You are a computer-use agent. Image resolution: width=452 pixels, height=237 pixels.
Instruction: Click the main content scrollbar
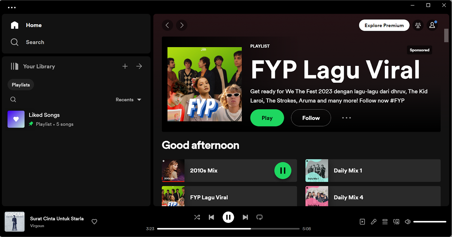click(446, 35)
